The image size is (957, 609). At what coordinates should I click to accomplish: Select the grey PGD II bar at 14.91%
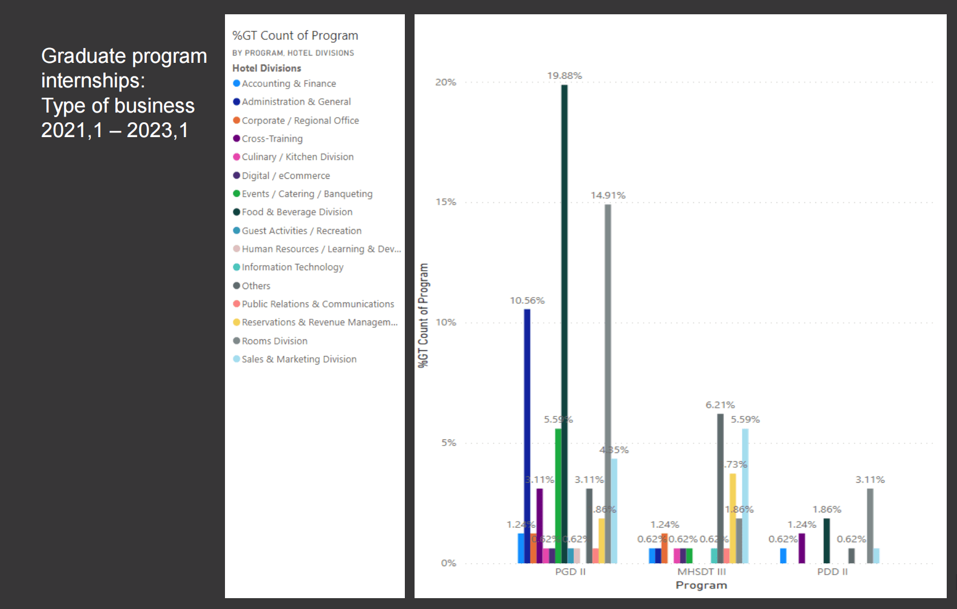pyautogui.click(x=608, y=384)
